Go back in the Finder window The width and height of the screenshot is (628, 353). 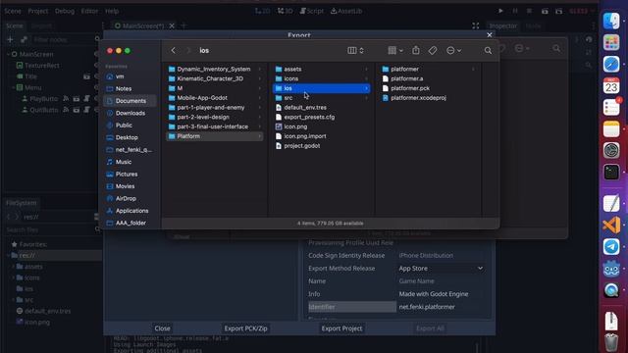(173, 50)
